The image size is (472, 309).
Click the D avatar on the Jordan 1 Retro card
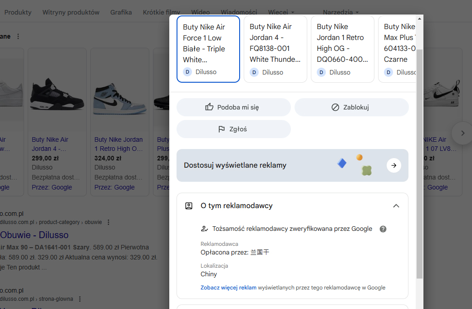[321, 72]
